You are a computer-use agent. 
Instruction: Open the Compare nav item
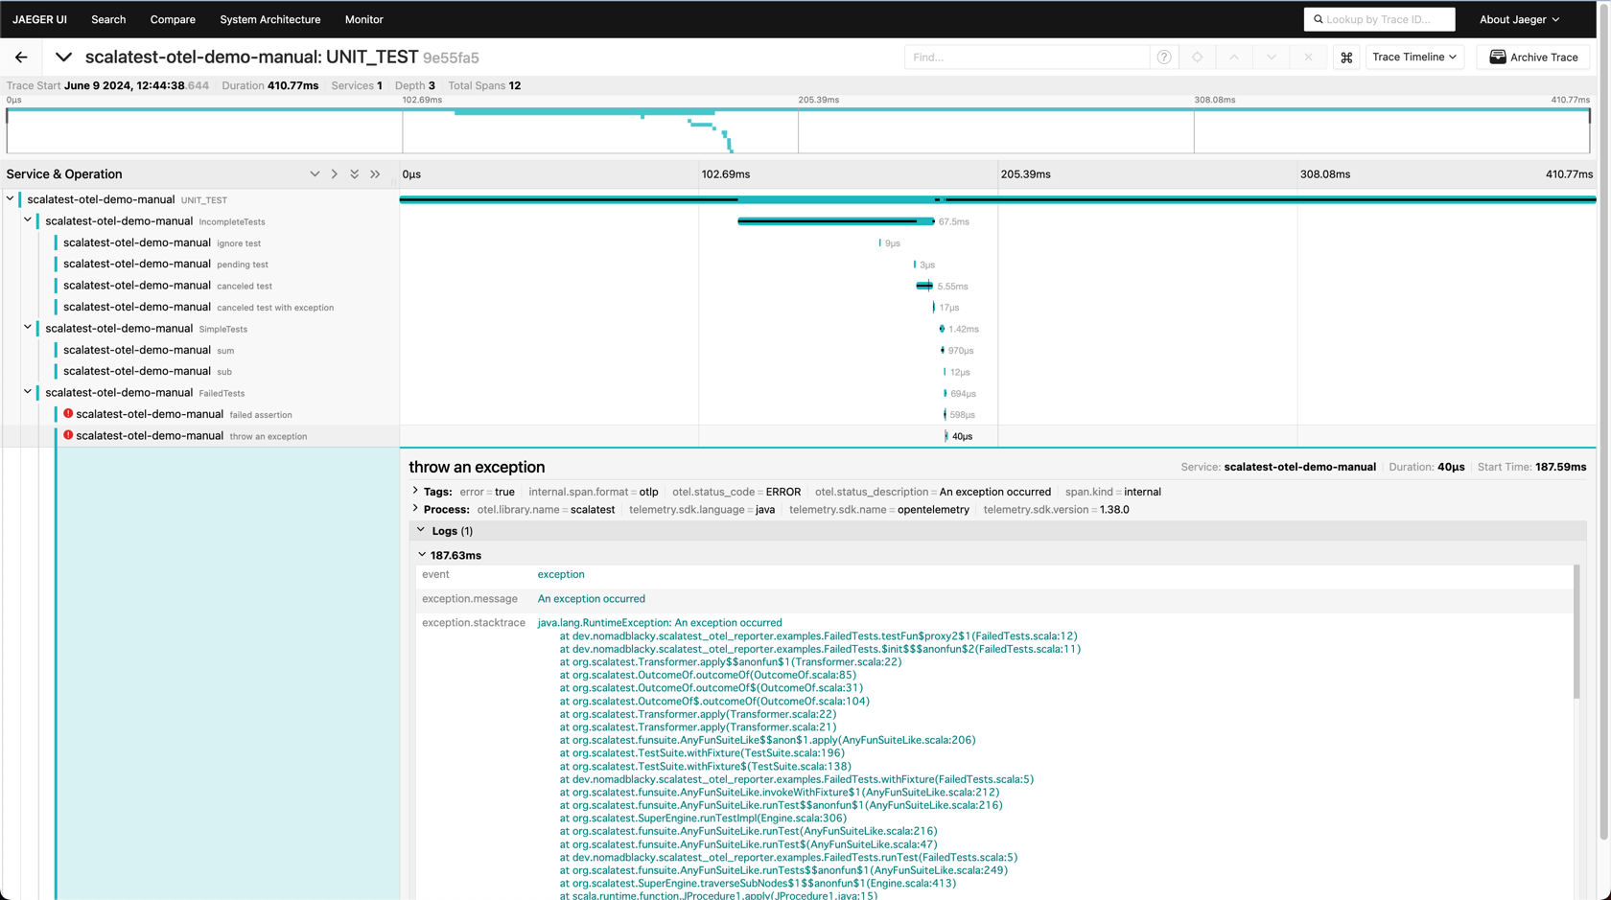click(x=173, y=19)
